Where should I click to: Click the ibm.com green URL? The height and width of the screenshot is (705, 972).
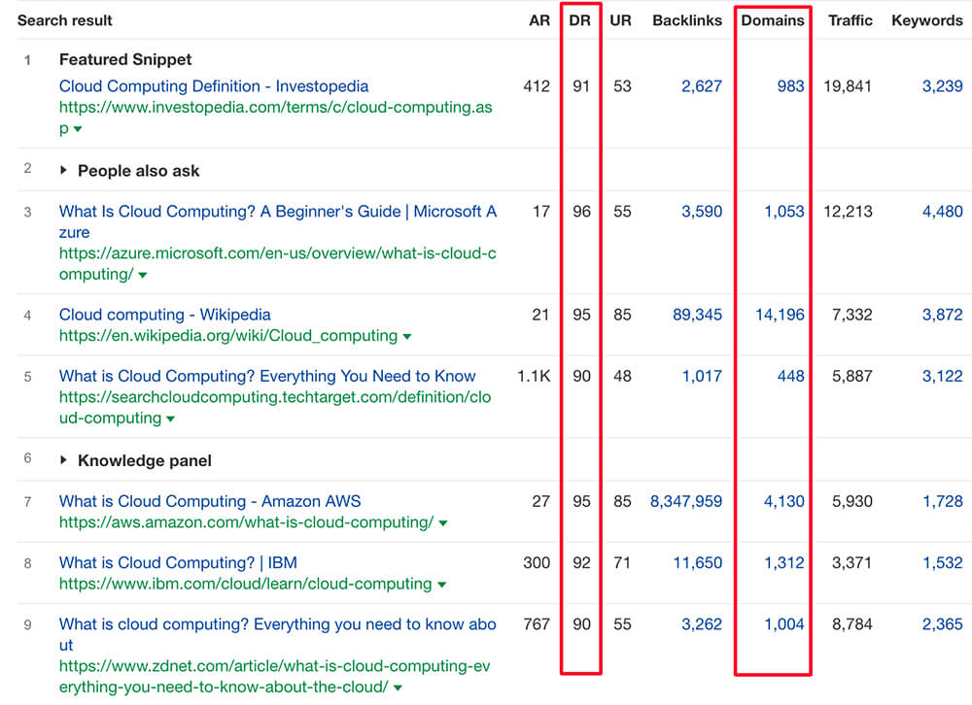(x=246, y=584)
